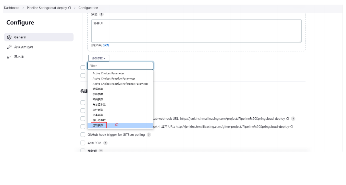This screenshot has width=346, height=185.
Task: Toggle the 轮询 SCM checkbox
Action: (x=83, y=143)
